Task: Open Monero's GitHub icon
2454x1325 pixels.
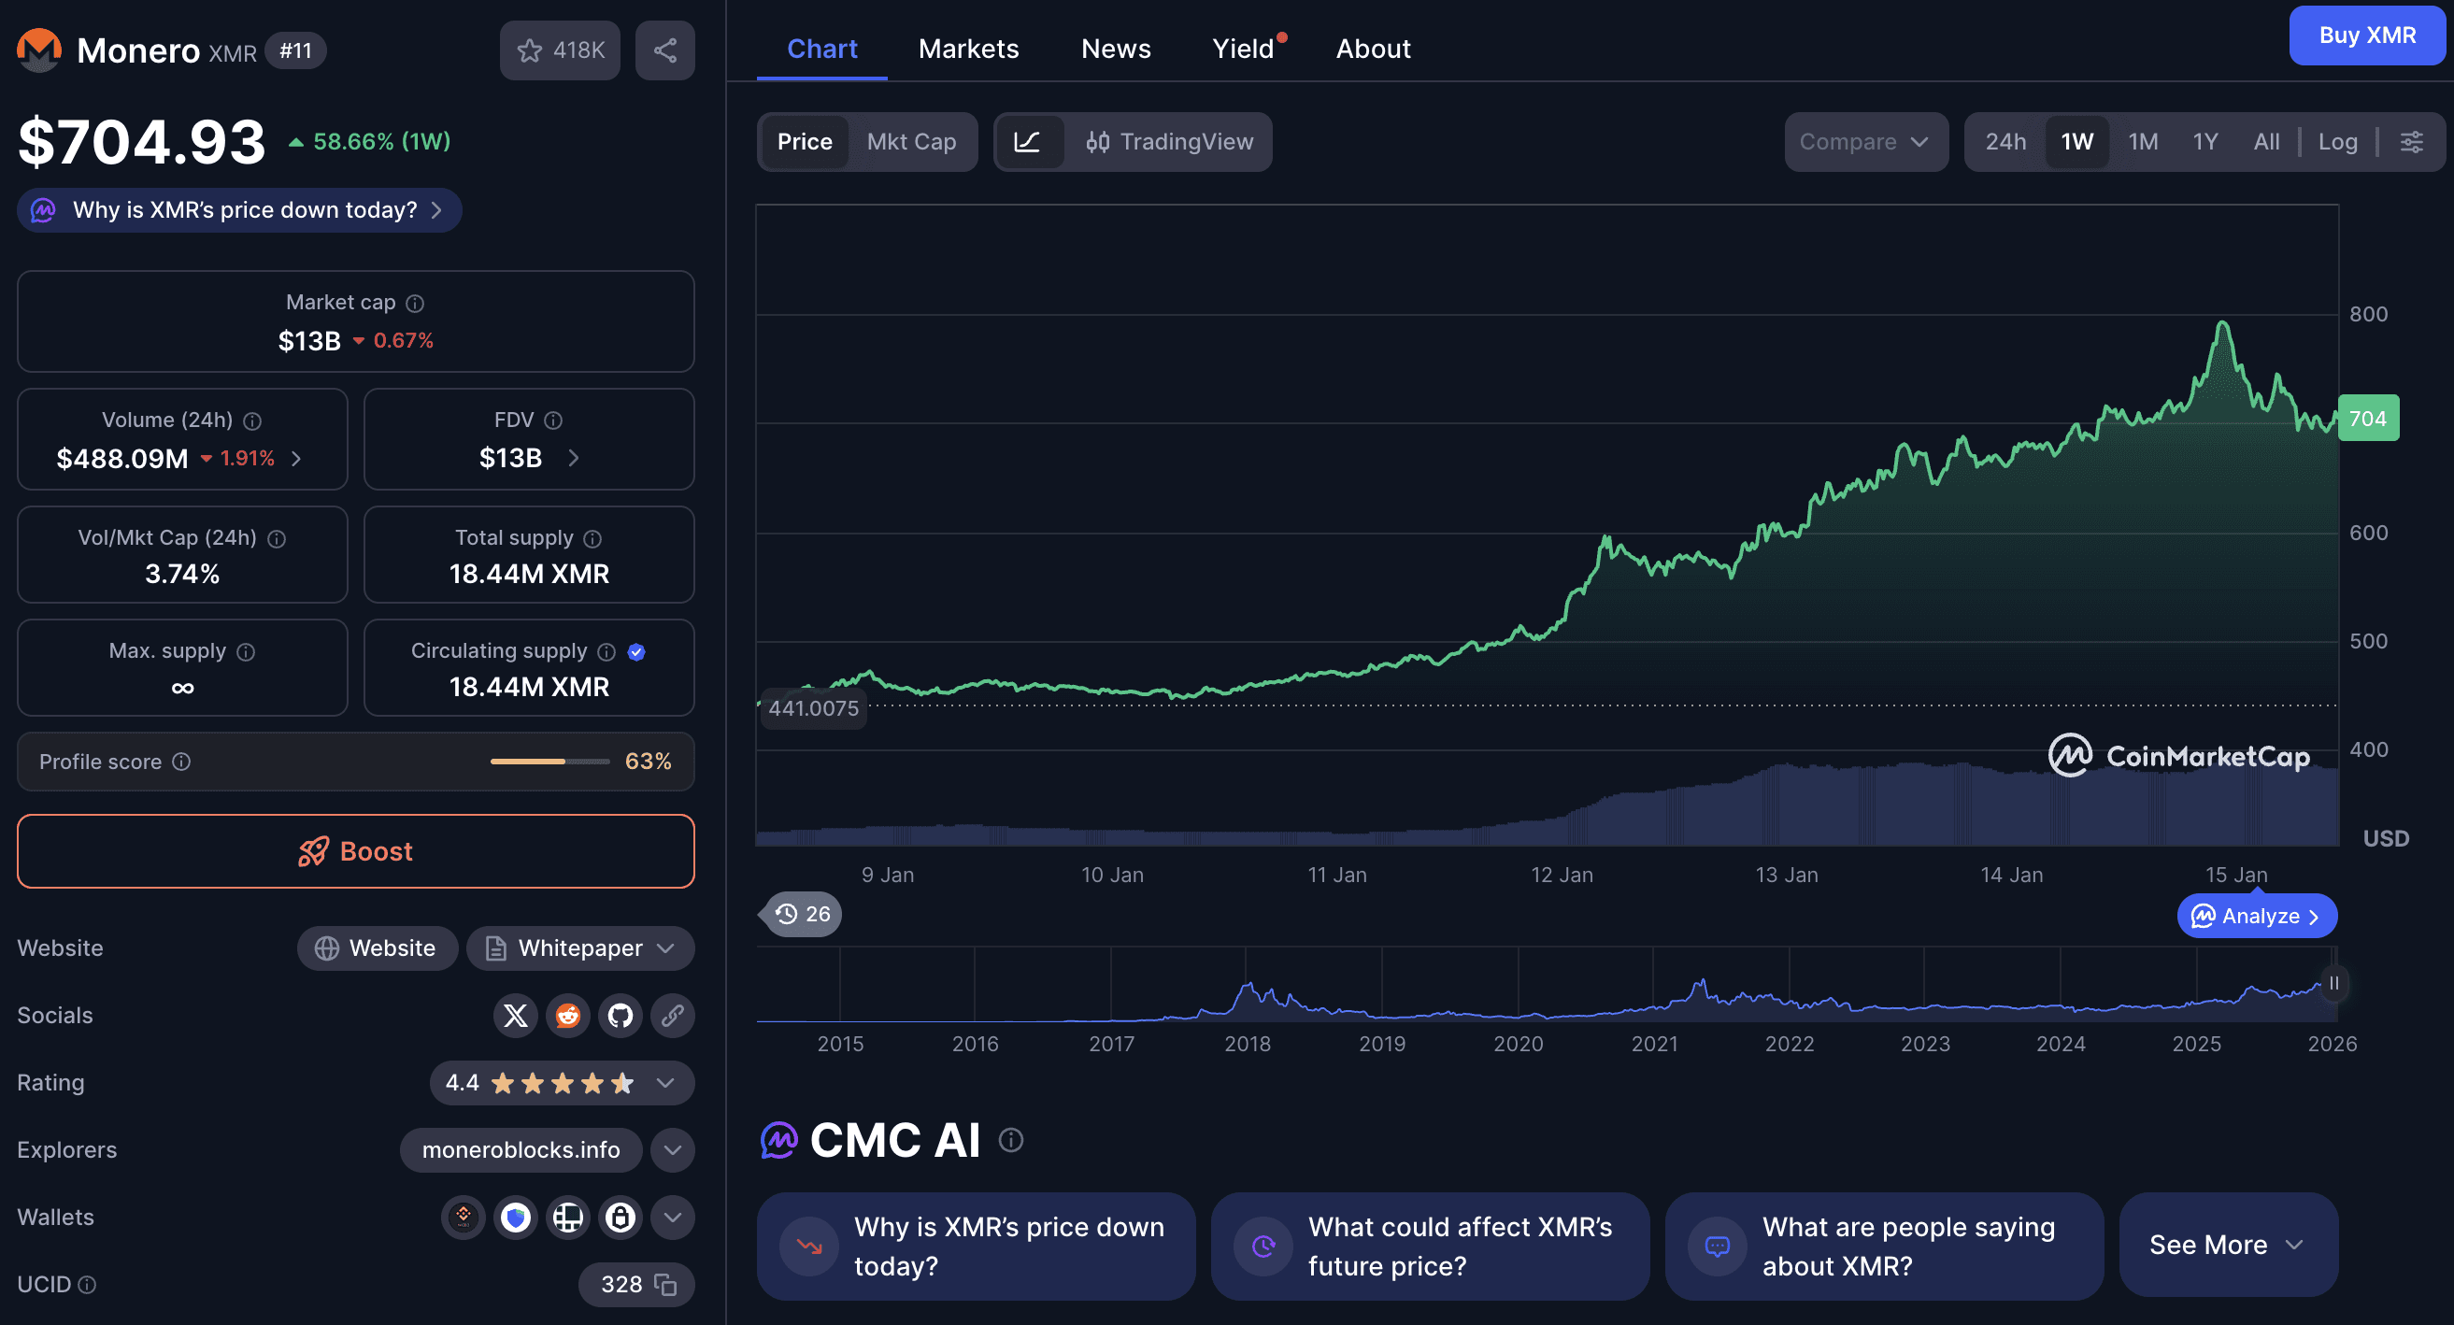Action: click(x=621, y=1016)
